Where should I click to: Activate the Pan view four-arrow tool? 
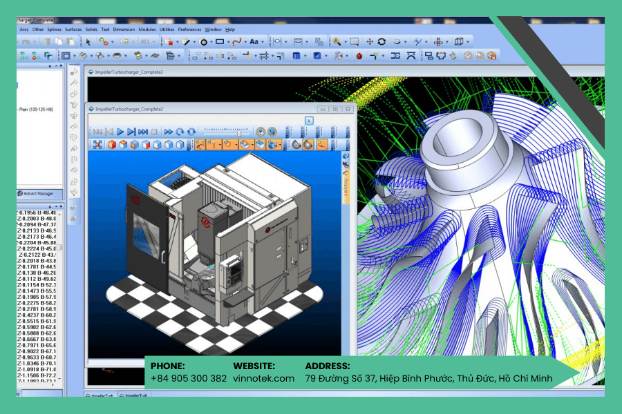pos(370,41)
